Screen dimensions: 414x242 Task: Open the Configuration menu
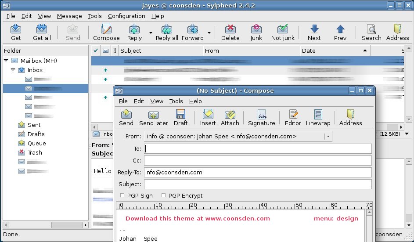(x=126, y=16)
